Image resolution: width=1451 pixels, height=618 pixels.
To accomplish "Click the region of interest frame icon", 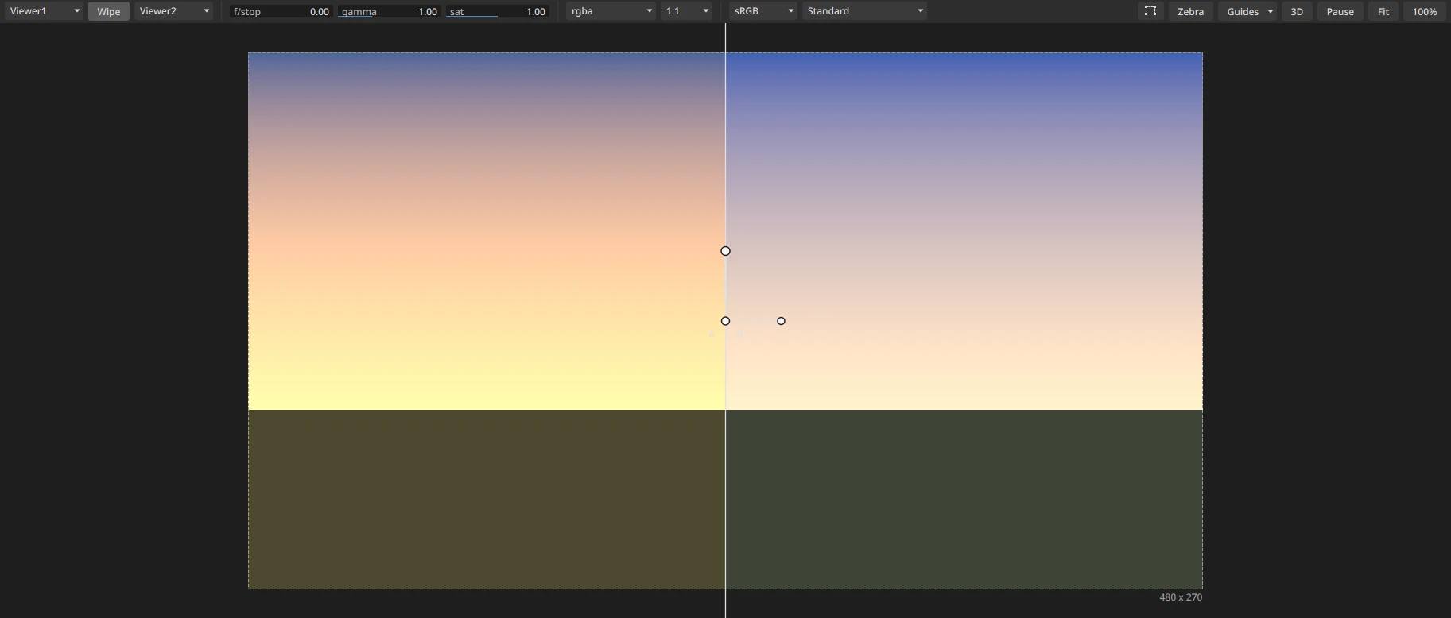I will (x=1150, y=11).
